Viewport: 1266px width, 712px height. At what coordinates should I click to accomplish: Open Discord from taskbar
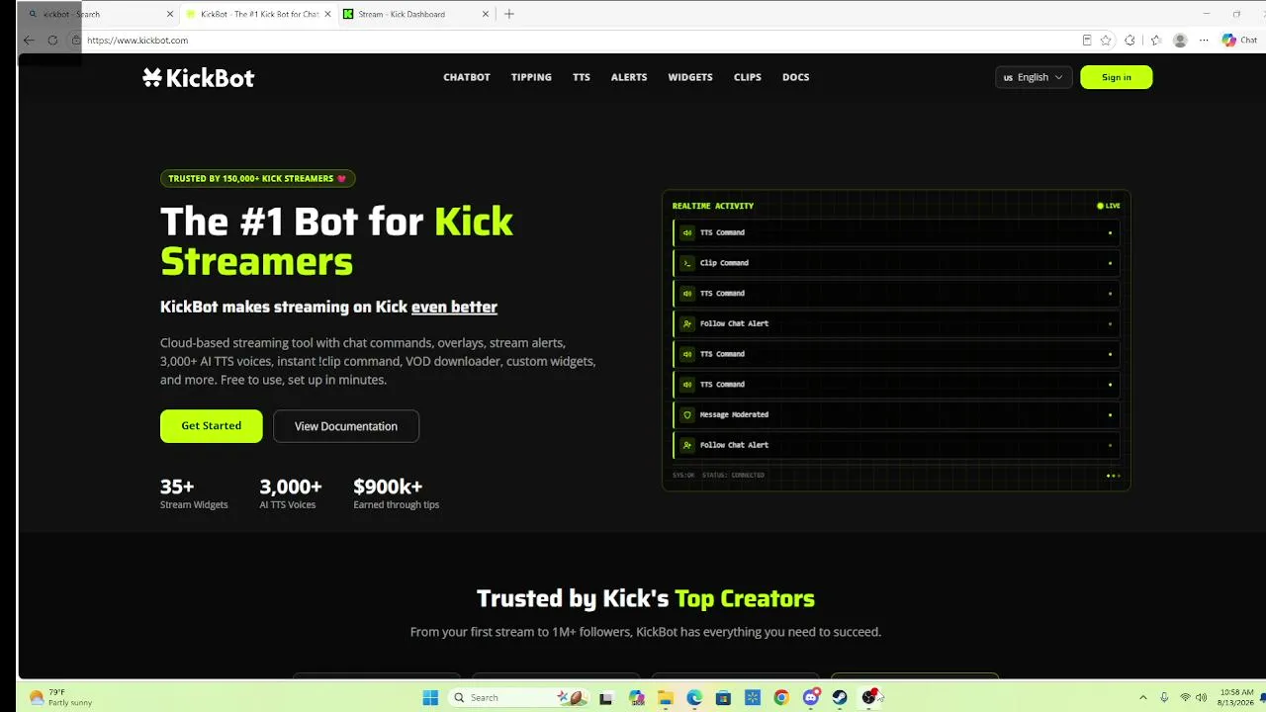(811, 697)
